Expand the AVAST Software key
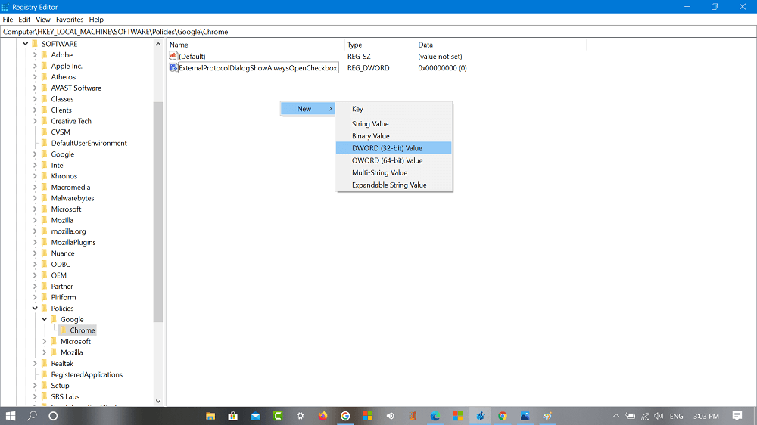The image size is (757, 425). 35,88
